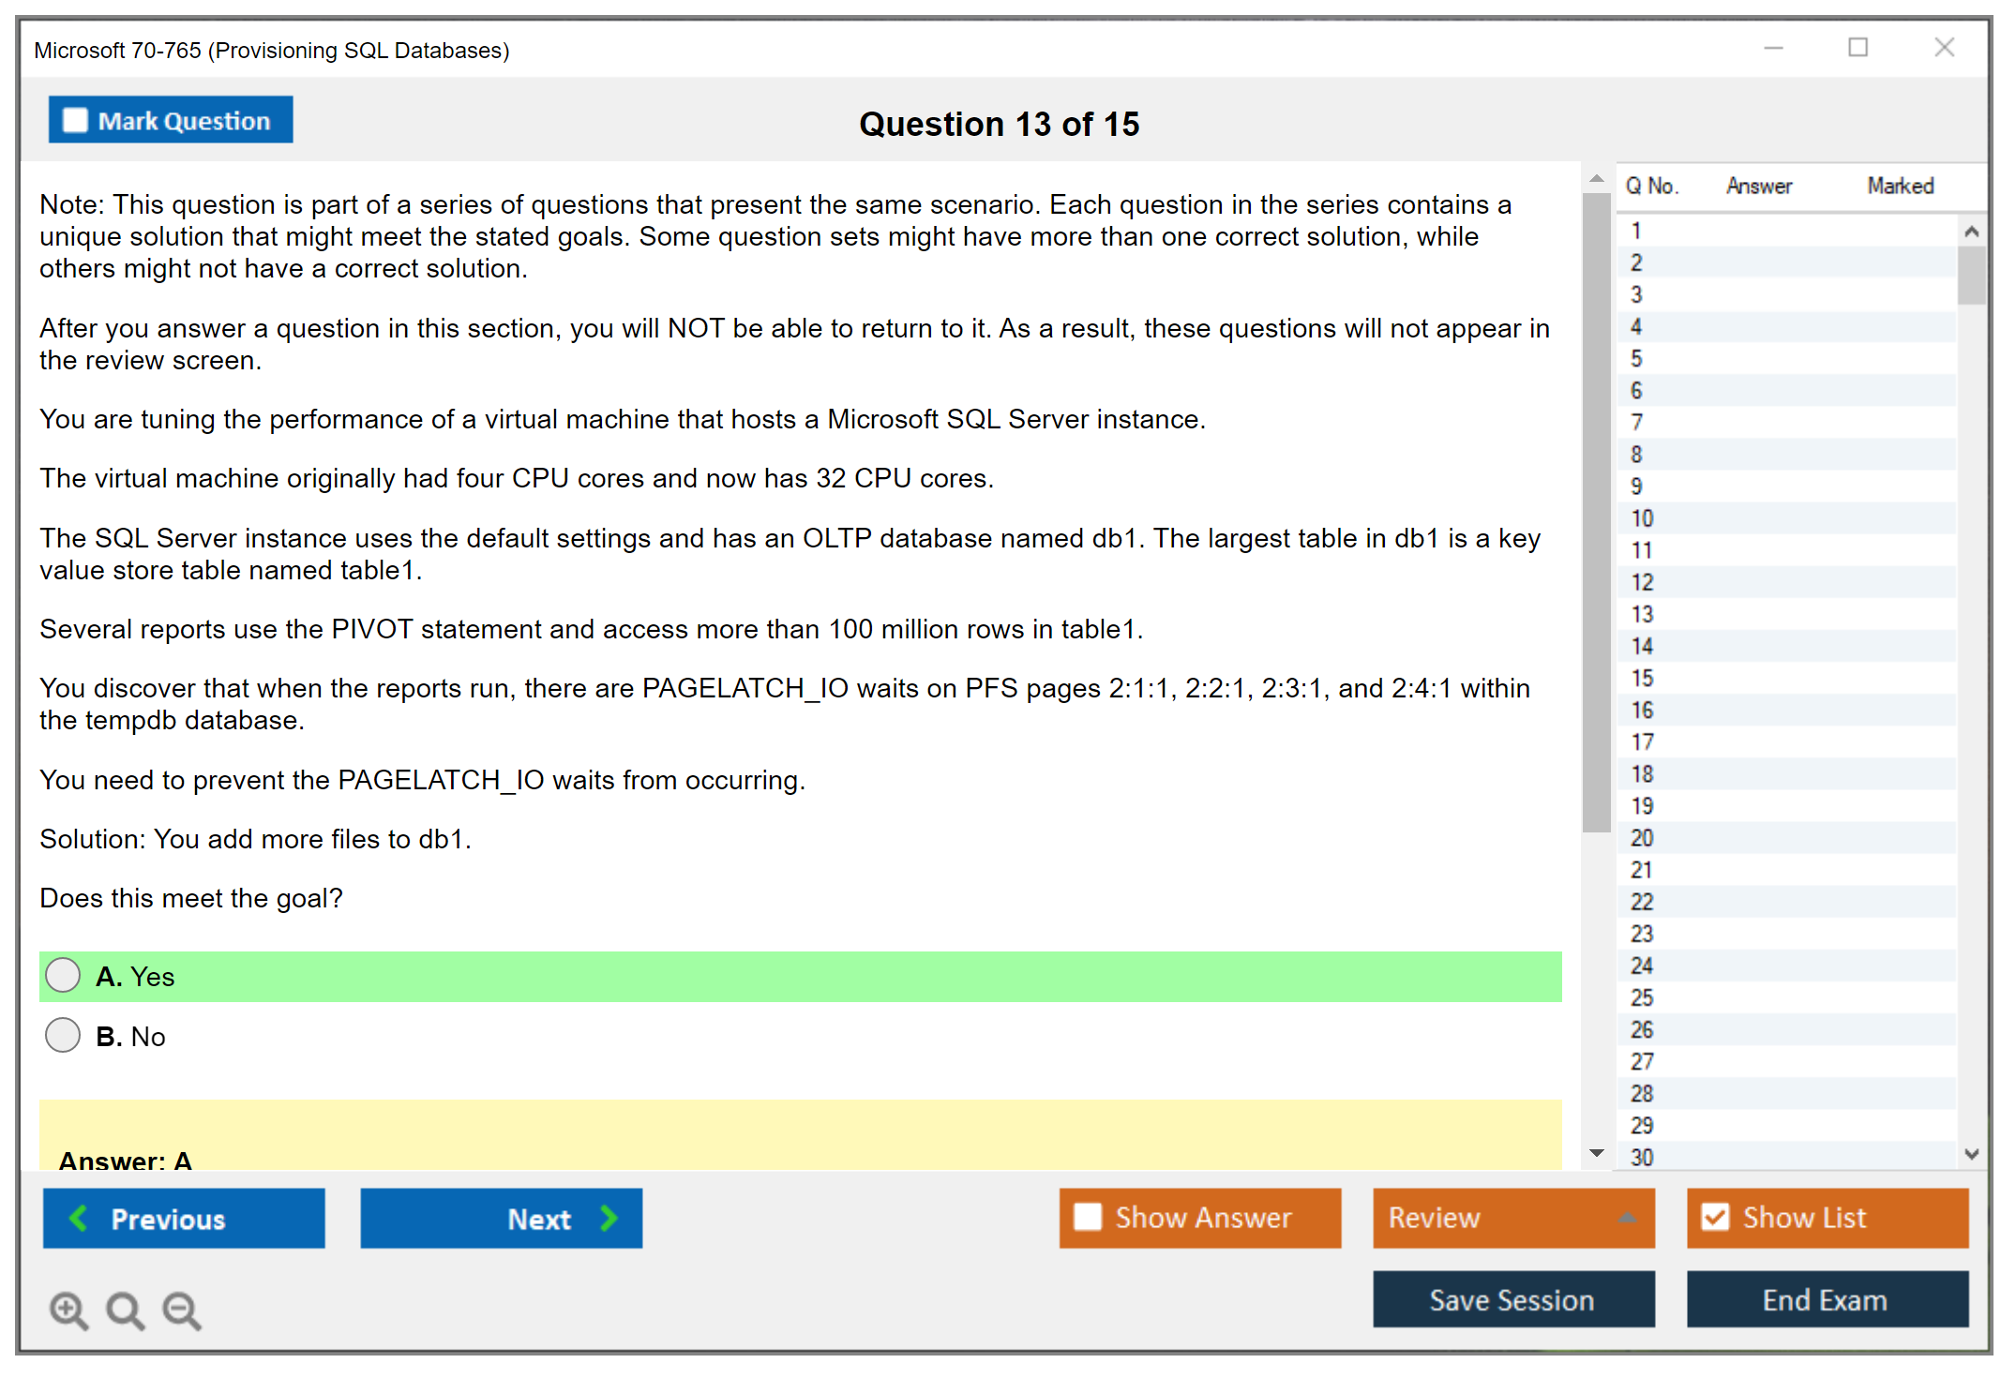Choose answer option B. No
Screen dimensions: 2016x1378
click(x=63, y=1035)
